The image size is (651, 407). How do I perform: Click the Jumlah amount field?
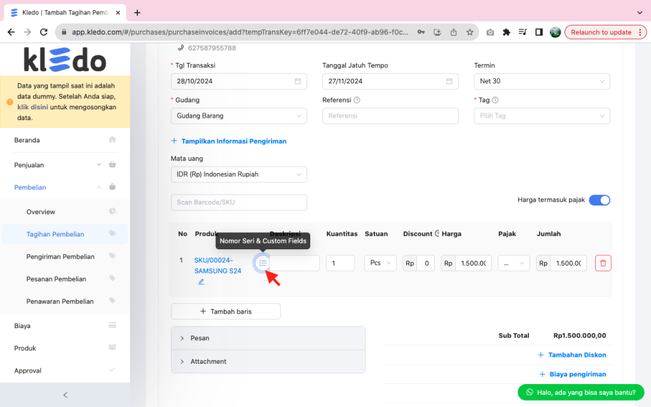coord(568,263)
